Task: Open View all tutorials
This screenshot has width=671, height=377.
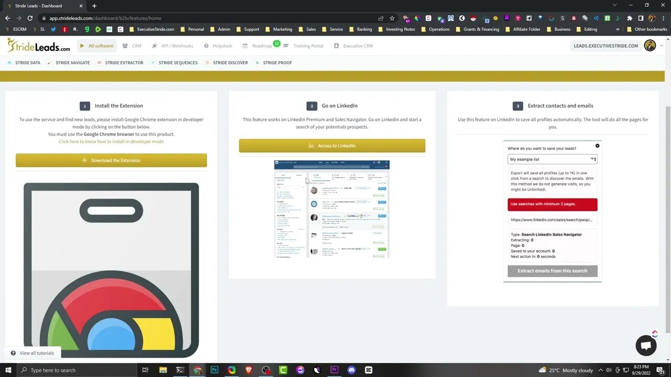Action: [32, 353]
